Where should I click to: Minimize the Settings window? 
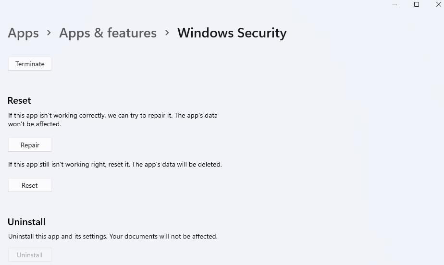coord(395,4)
